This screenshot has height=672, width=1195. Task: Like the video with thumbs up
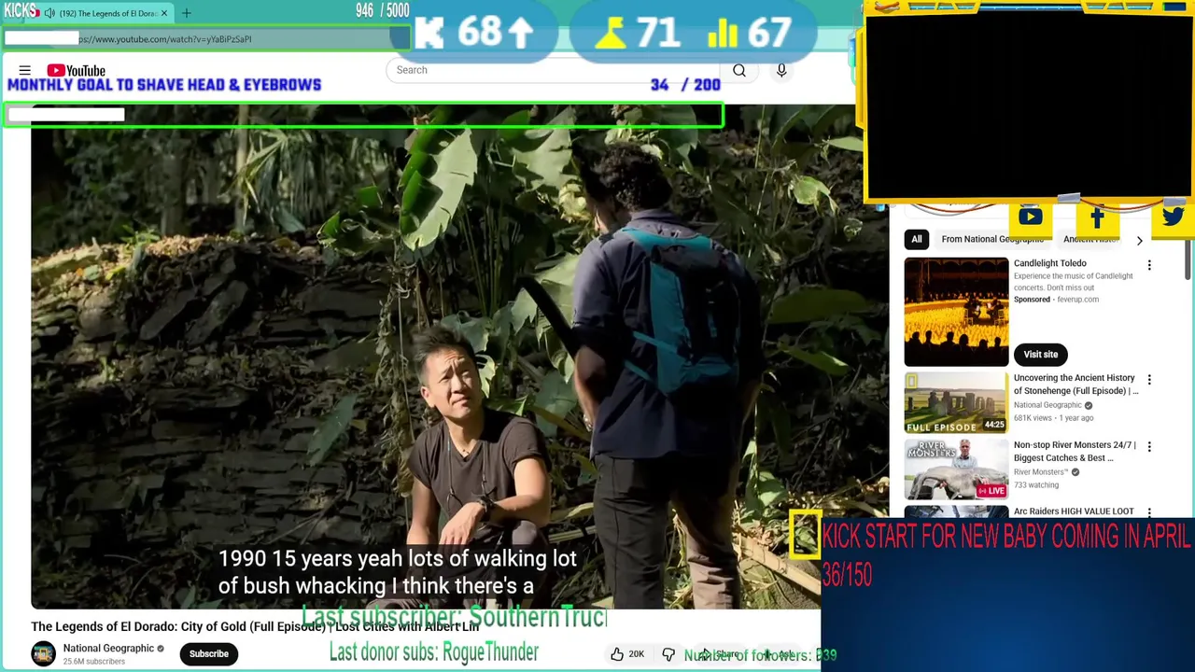click(627, 654)
